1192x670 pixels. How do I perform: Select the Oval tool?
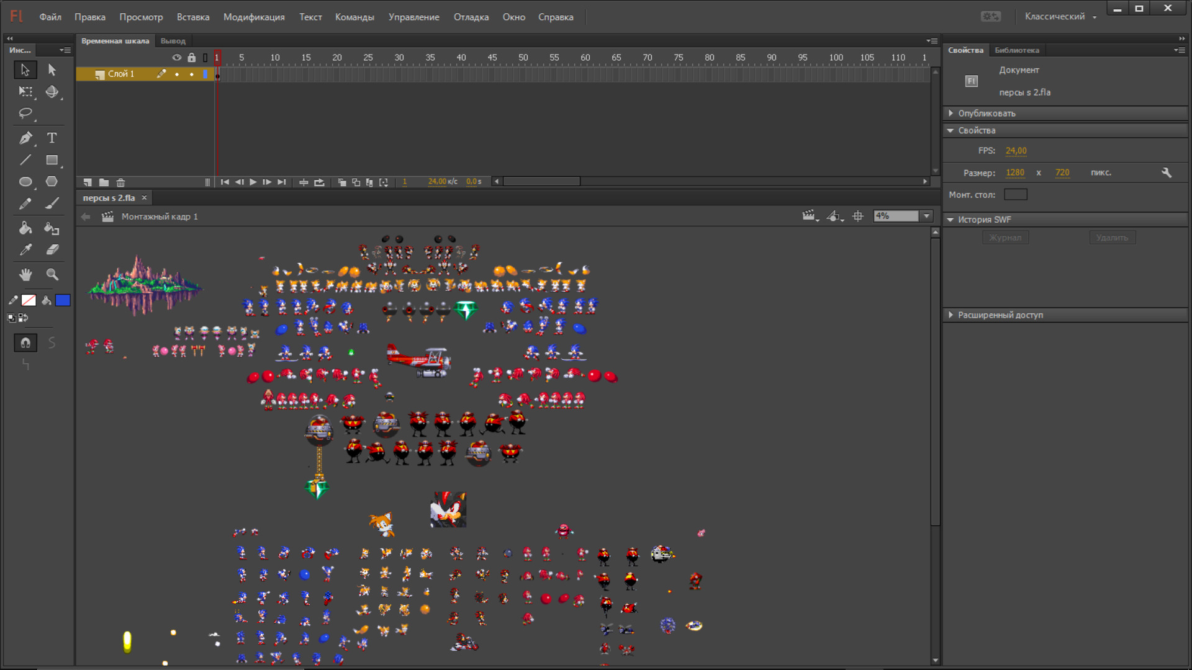coord(25,182)
